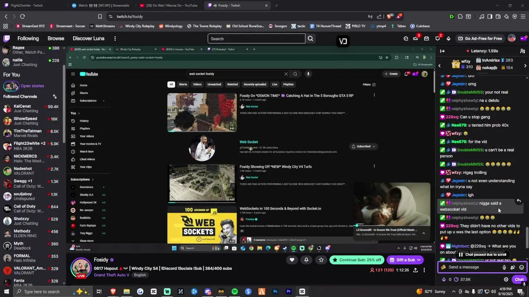
Task: Click celebration party icon in chat input
Action: click(x=513, y=267)
